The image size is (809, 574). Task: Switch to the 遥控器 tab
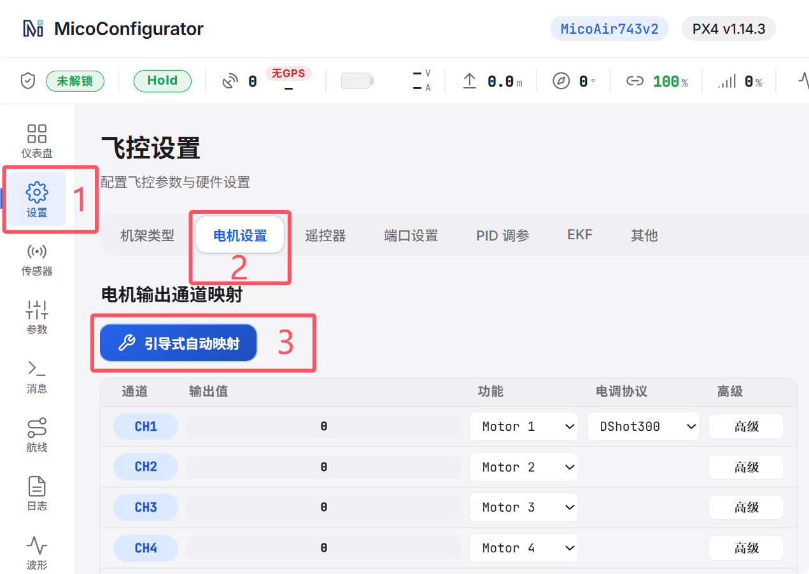tap(325, 235)
